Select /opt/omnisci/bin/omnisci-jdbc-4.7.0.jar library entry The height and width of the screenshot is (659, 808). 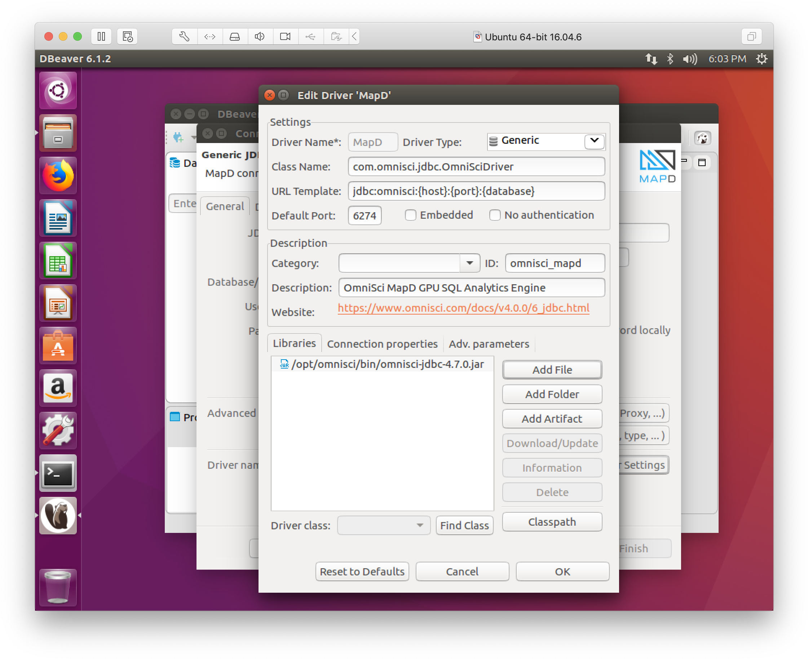(383, 364)
